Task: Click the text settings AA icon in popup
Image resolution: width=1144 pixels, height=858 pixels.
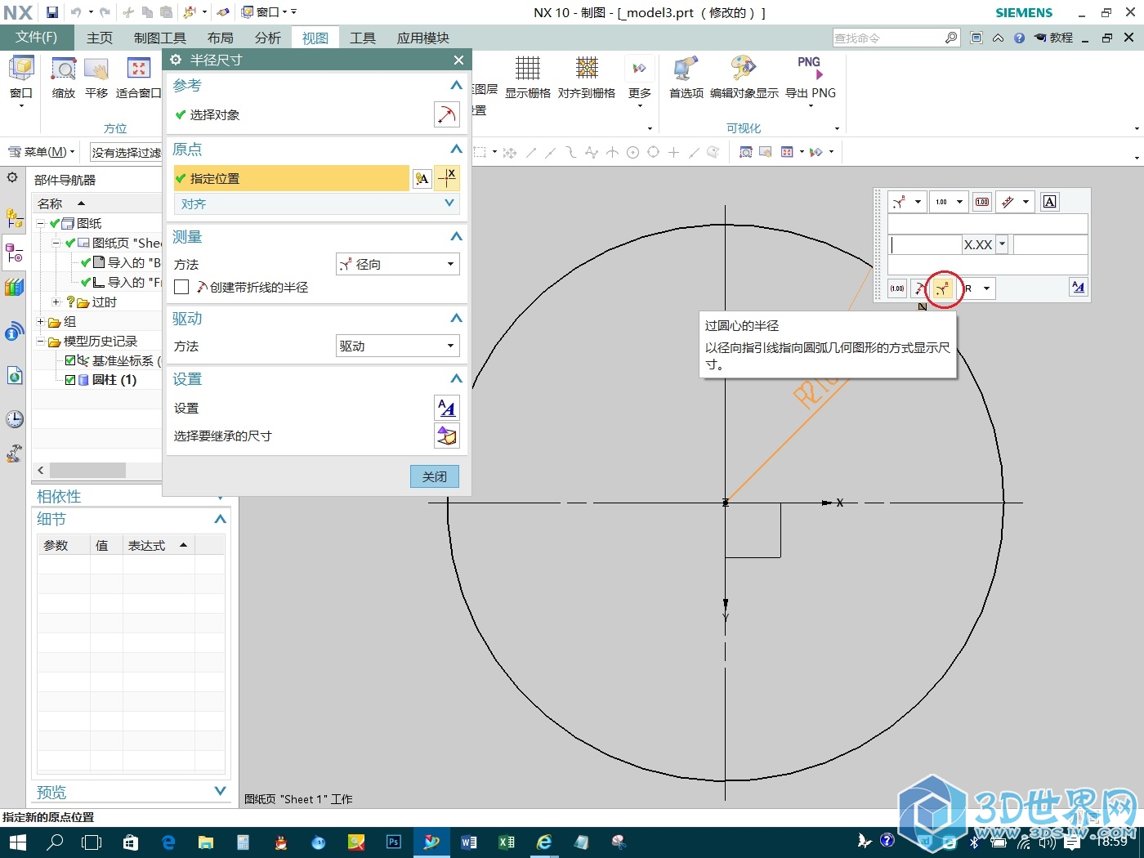Action: point(1079,287)
